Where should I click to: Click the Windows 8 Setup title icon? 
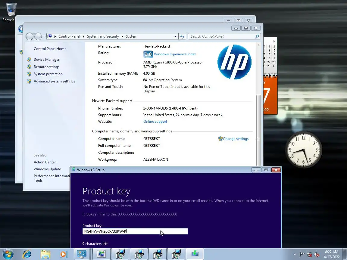(73, 170)
